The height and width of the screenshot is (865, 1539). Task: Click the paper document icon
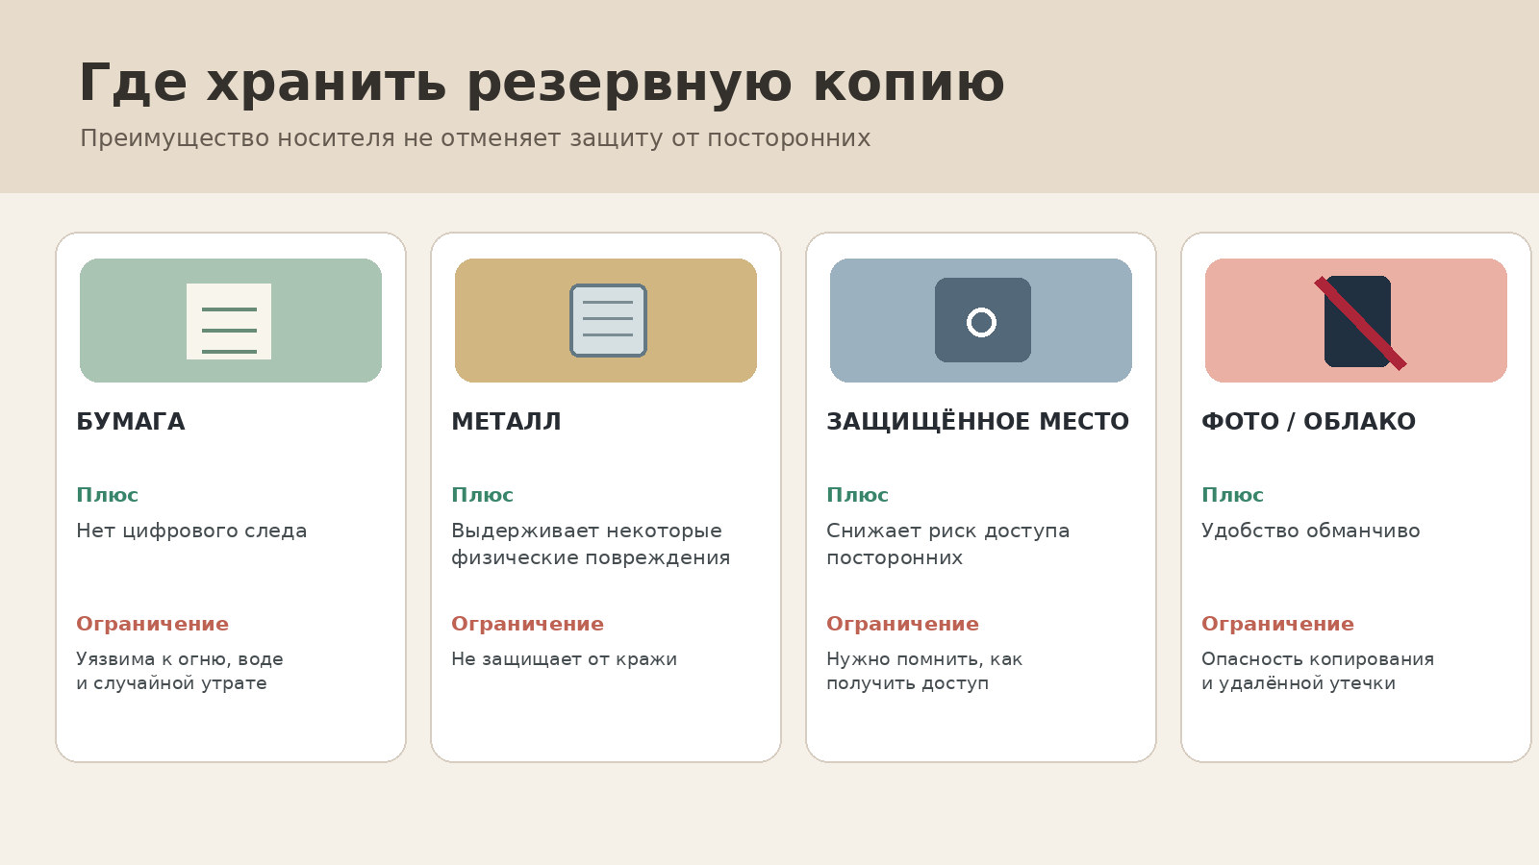(x=229, y=321)
